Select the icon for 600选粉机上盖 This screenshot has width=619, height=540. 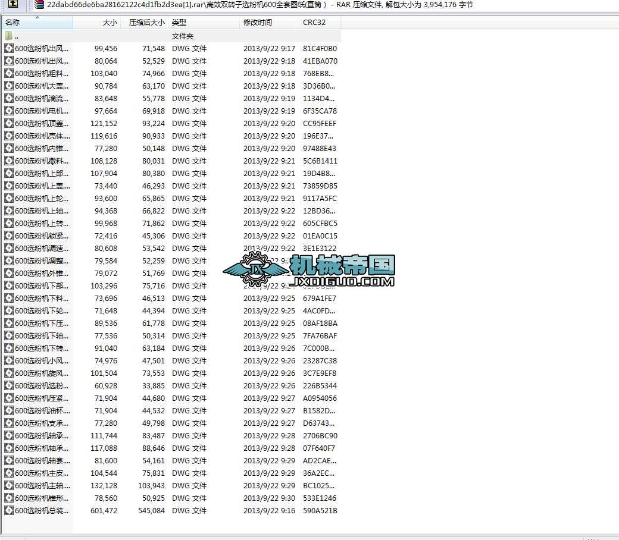(9, 186)
